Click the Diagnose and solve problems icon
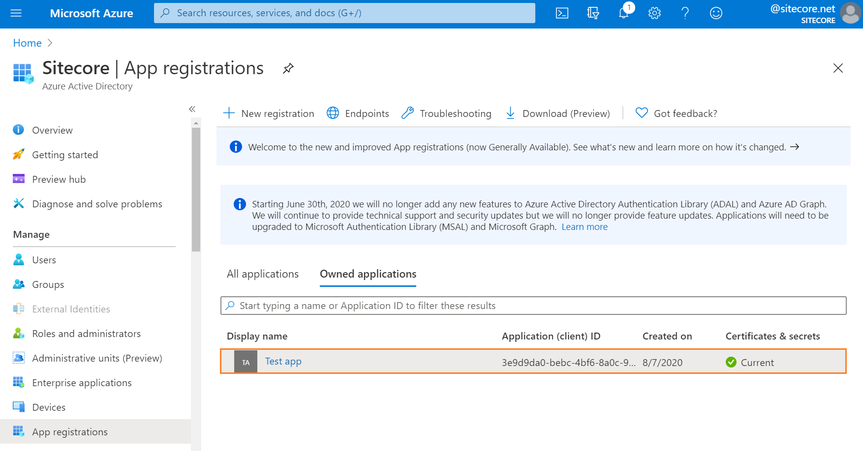The image size is (863, 451). 18,203
